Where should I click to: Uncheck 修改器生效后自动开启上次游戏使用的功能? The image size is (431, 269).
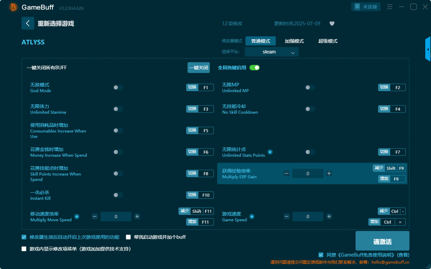coord(24,237)
